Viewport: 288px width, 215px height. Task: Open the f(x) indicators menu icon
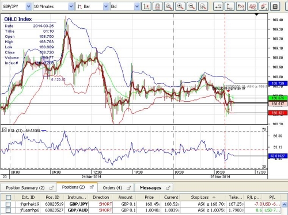(x=241, y=6)
